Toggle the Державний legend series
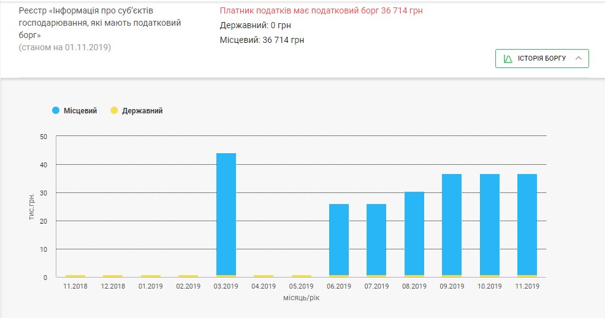This screenshot has height=318, width=605. (x=142, y=111)
